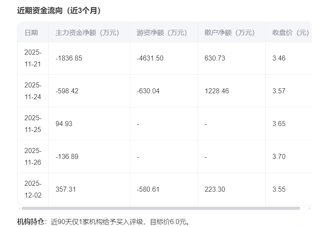Click the 散户净额（万元） column header

pos(229,32)
